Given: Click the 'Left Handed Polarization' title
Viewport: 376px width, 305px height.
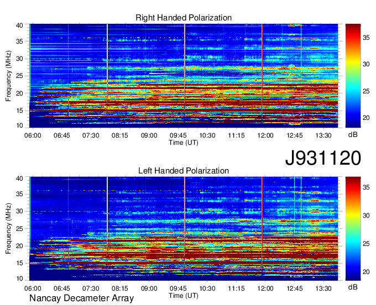Looking at the screenshot, I should [184, 171].
